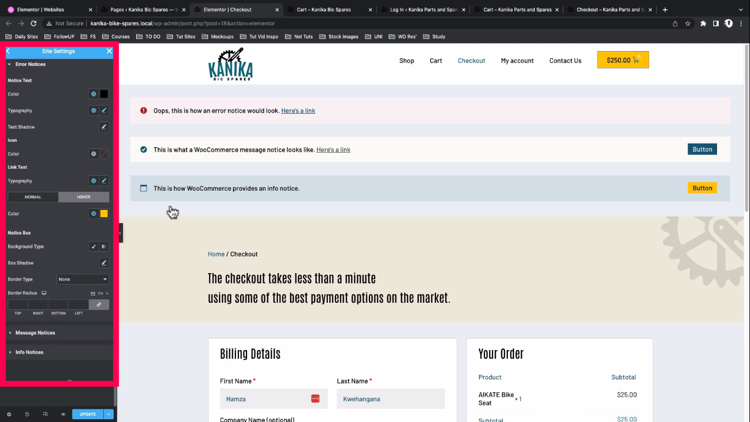750x422 pixels.
Task: Edit Notice Text typography with pencil icon
Action: 104,110
